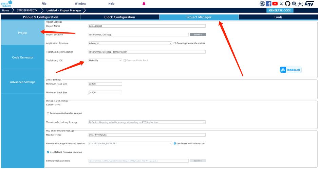
Task: Open Code Generator side section
Action: 23,57
